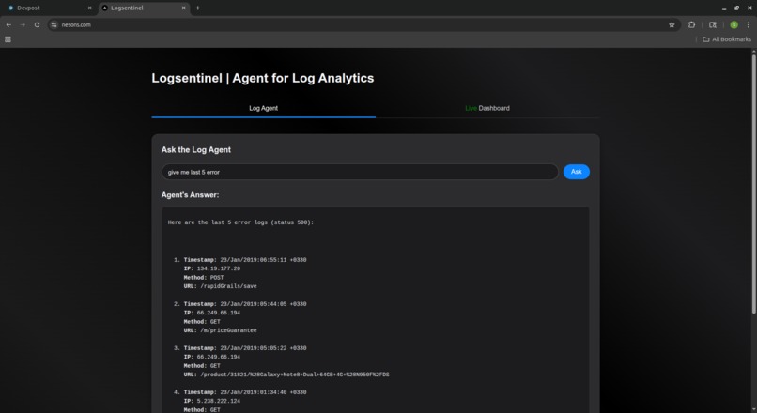The height and width of the screenshot is (413, 757).
Task: Click the "Agent's Answer:" label
Action: 191,195
